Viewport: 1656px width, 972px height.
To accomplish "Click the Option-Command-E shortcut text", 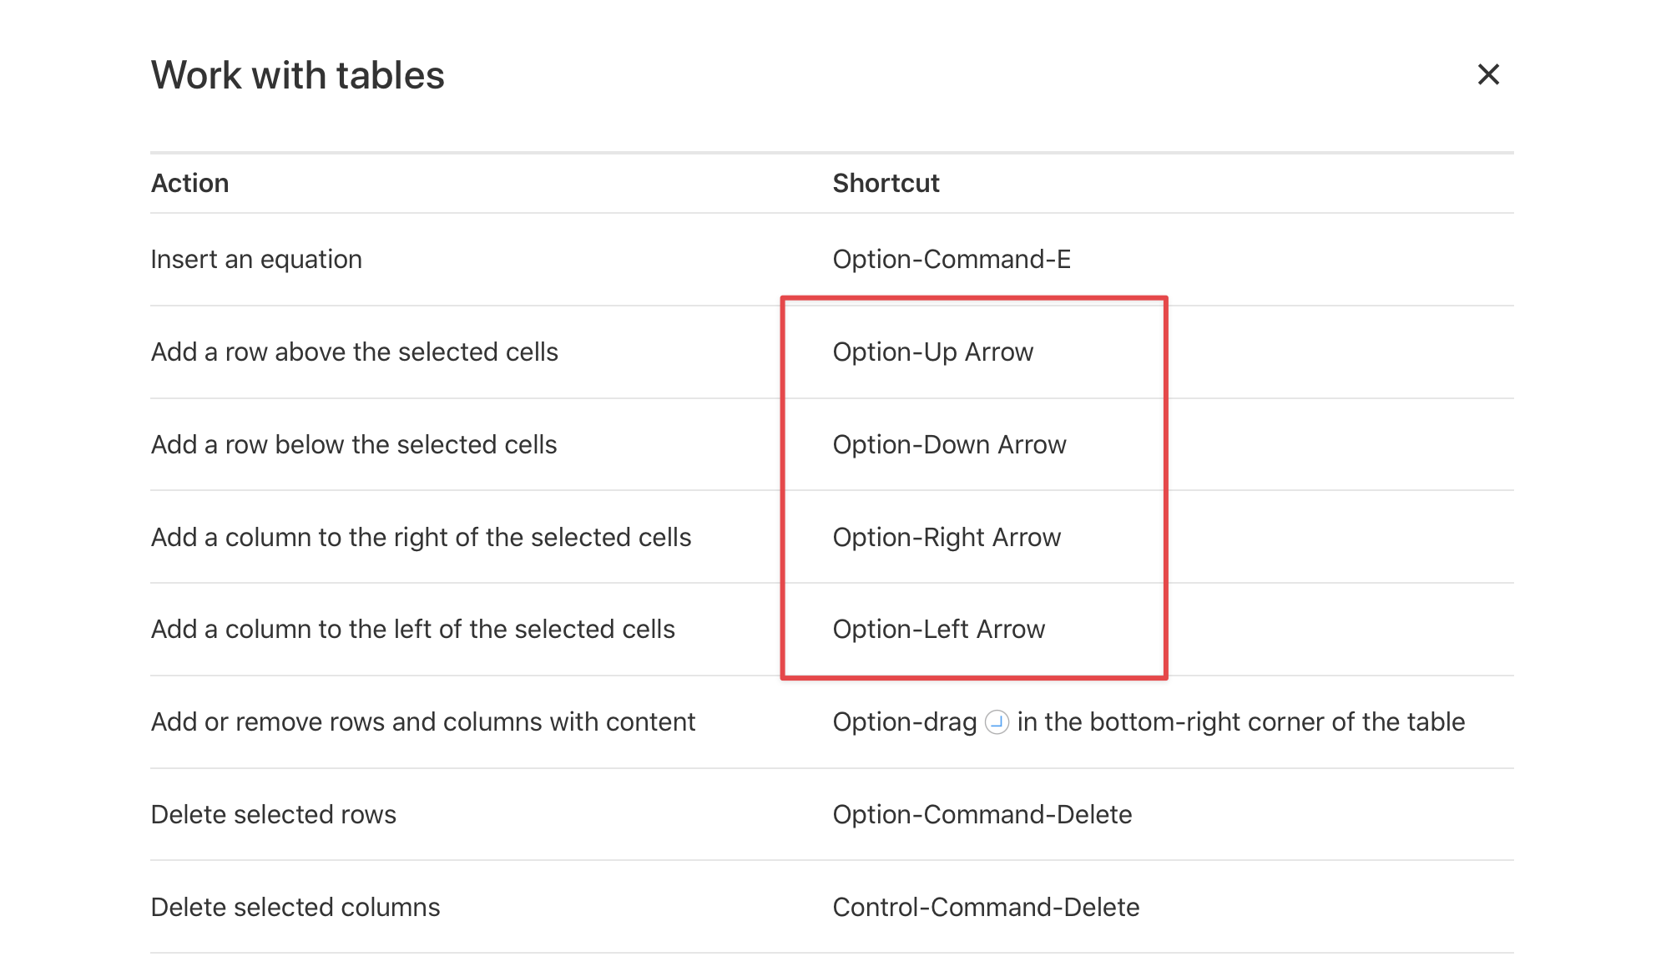I will point(952,260).
